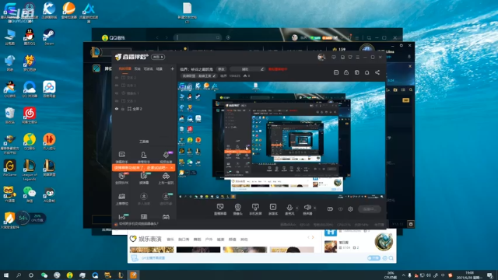Open the 上车一起玩 tool
The height and width of the screenshot is (280, 498).
[166, 178]
